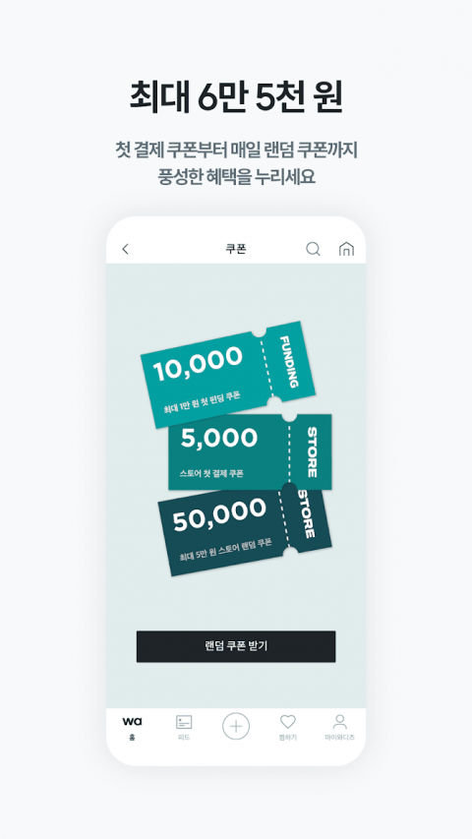Tap the feed card icon
Image resolution: width=472 pixels, height=839 pixels.
pyautogui.click(x=184, y=722)
